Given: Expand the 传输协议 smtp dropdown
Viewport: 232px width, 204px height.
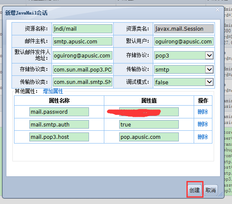Looking at the screenshot, I should click(209, 69).
